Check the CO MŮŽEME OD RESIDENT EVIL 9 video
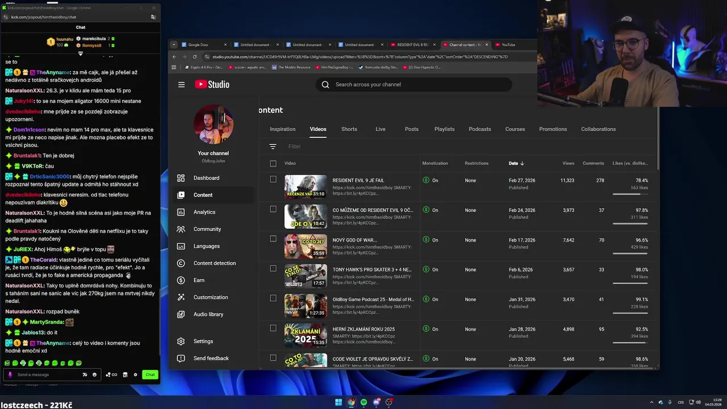The image size is (727, 409). [273, 209]
